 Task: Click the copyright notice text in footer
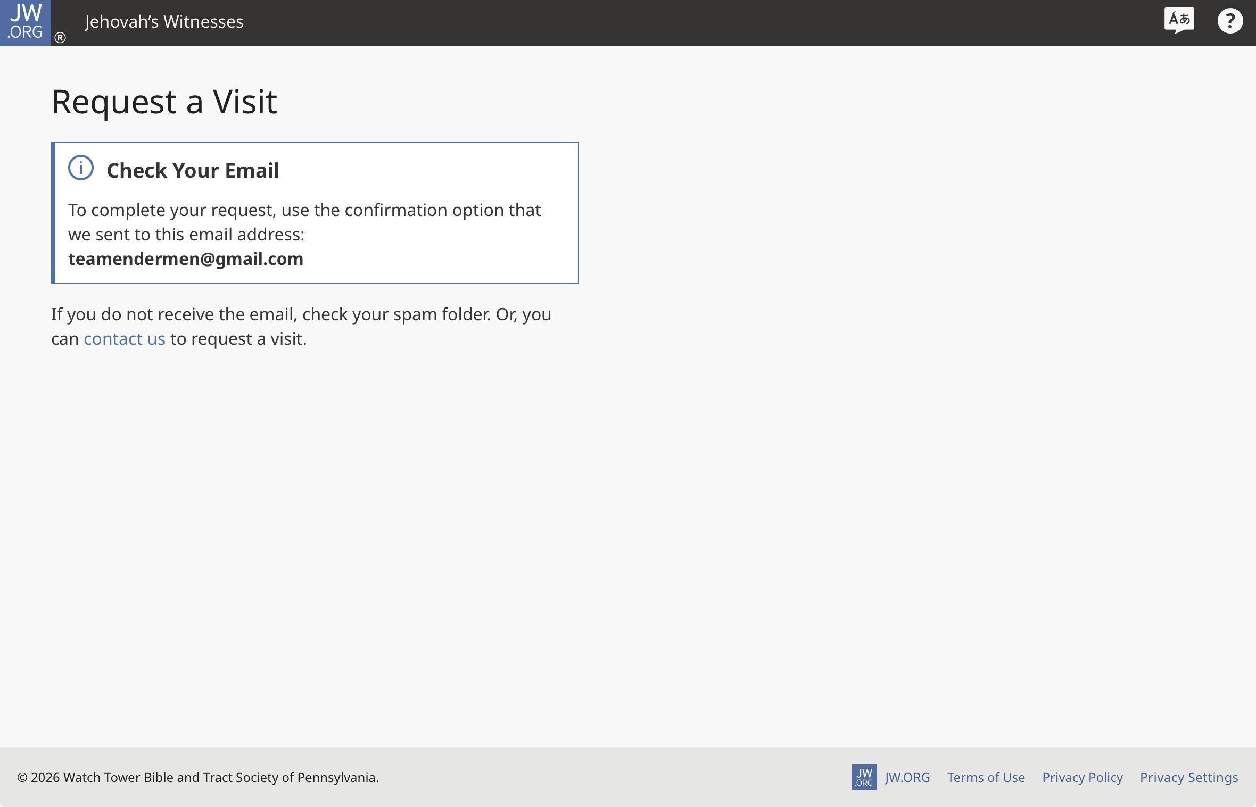pyautogui.click(x=198, y=777)
